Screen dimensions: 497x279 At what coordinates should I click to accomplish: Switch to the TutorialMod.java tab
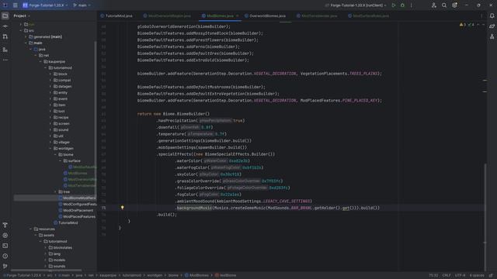[116, 15]
